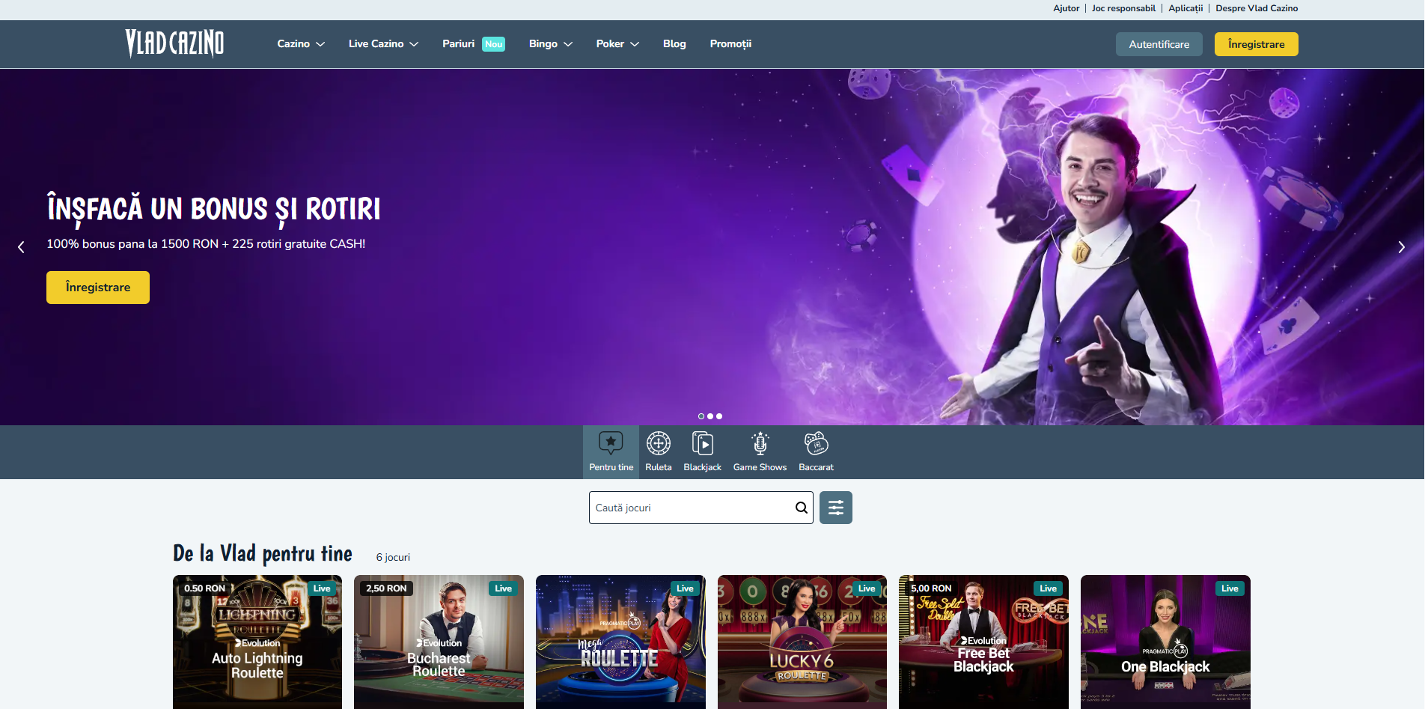Open the Auto Lightning Roulette game thumbnail
The height and width of the screenshot is (709, 1425).
[257, 642]
